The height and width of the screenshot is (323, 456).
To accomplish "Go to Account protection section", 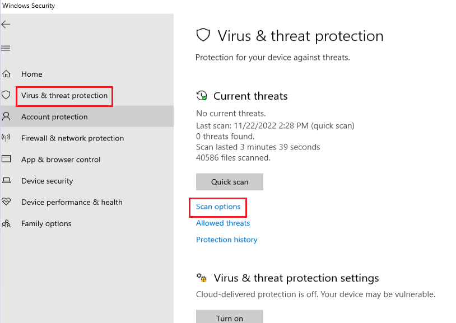I will coord(54,117).
